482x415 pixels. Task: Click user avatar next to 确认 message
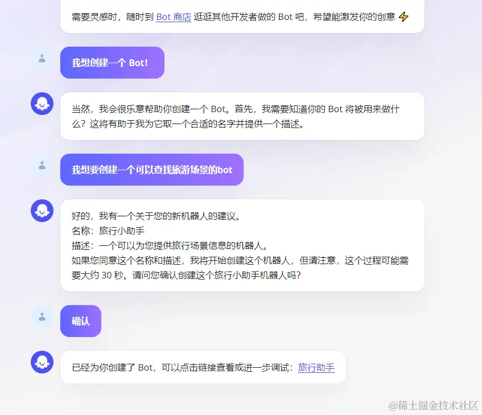[x=42, y=317]
